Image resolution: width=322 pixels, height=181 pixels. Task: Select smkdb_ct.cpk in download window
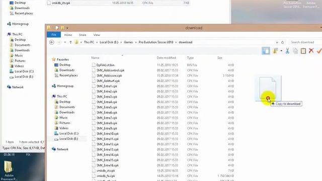[106, 171]
